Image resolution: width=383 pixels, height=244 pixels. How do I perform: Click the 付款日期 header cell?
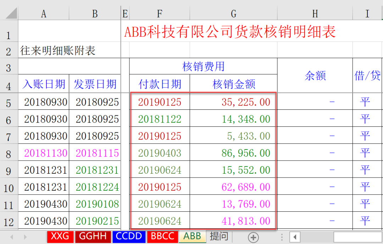(160, 84)
